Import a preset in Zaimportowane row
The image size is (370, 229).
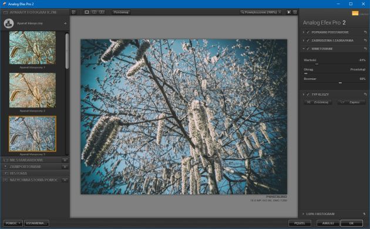point(65,167)
